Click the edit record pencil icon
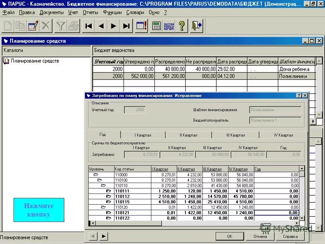This screenshot has width=325, height=244. 33,26
